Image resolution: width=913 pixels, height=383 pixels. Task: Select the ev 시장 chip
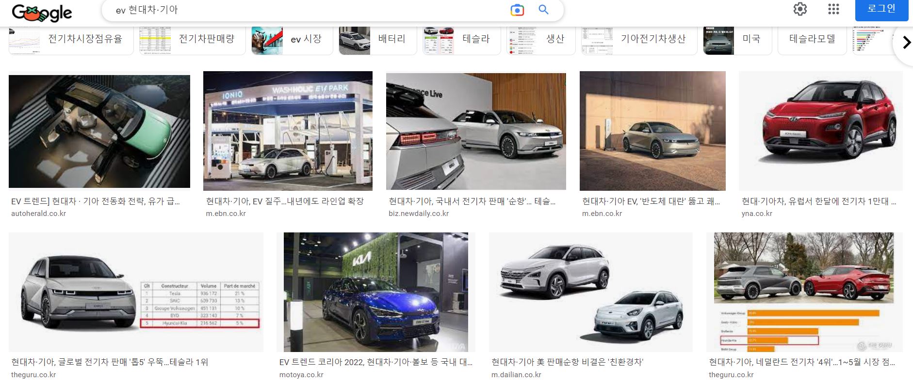[292, 40]
